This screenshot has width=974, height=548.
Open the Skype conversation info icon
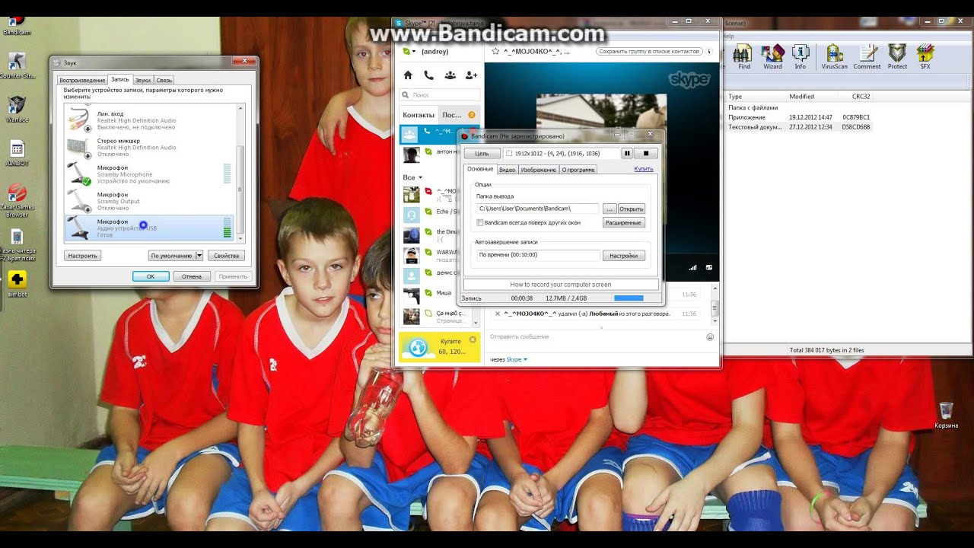click(709, 52)
